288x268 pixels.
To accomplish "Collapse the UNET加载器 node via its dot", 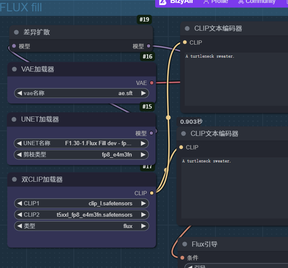I will click(x=14, y=119).
